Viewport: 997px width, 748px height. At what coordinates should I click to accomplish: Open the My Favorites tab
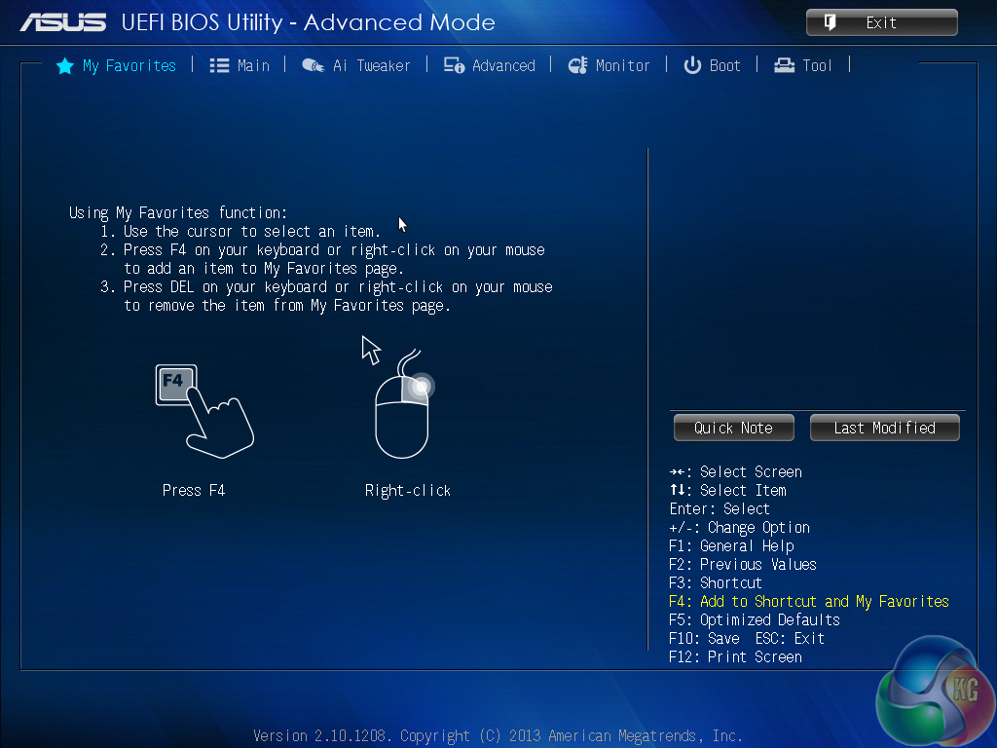coord(117,65)
